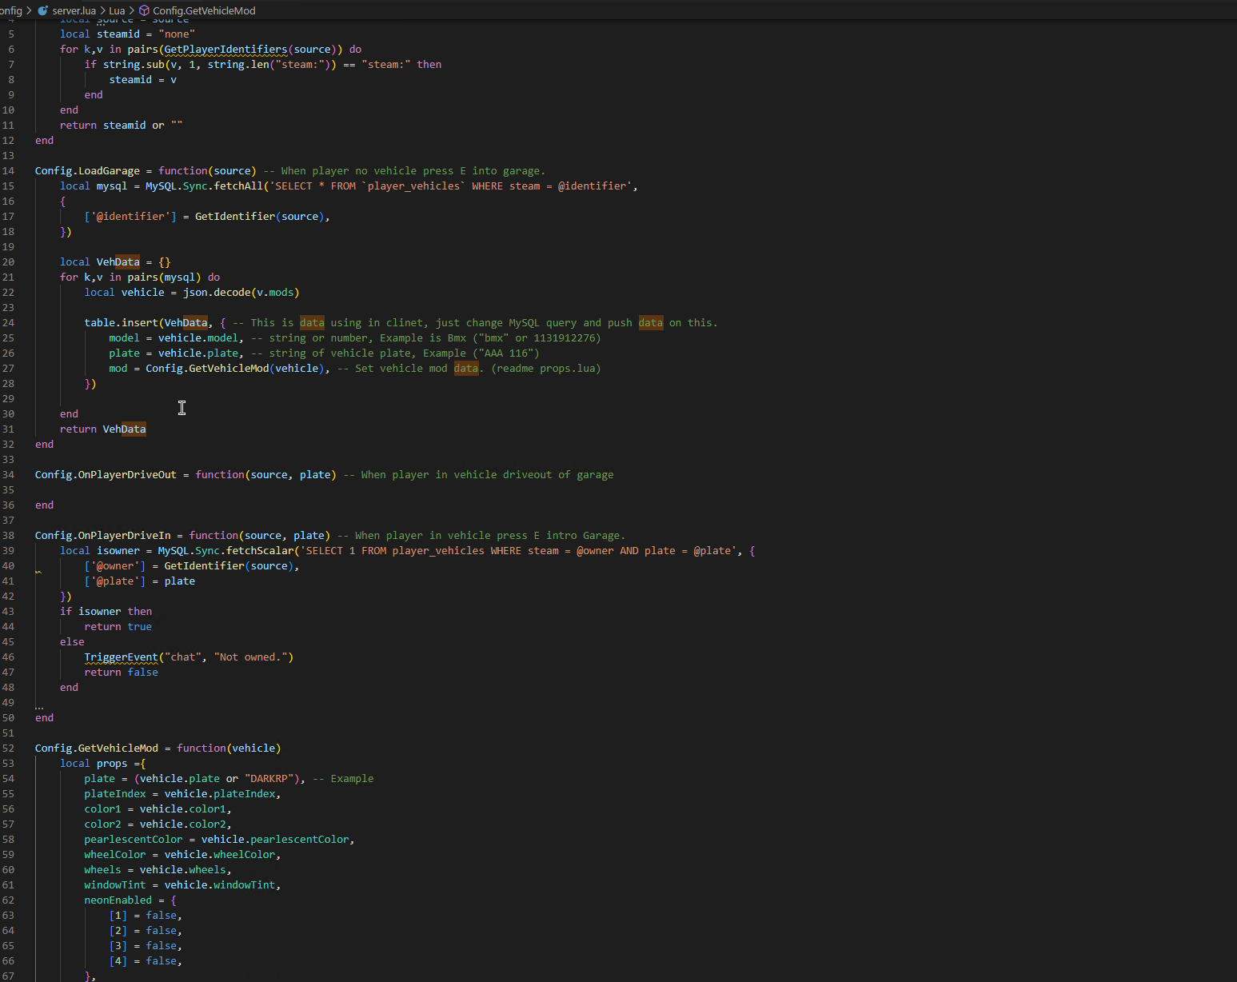
Task: Open the server.lua breadcrumb item
Action: (74, 10)
